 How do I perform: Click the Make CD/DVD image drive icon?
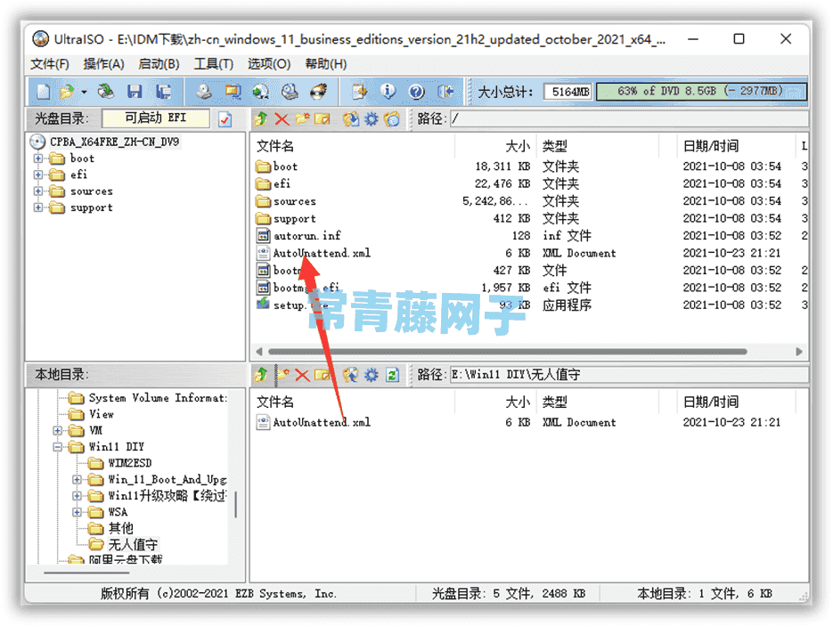(x=204, y=92)
